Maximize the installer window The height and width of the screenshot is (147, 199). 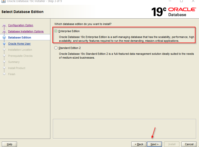point(181,1)
